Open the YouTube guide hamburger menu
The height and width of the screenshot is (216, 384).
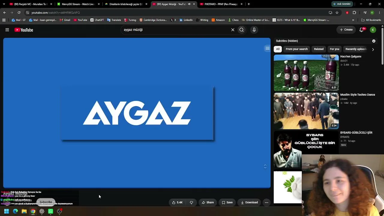[x=7, y=30]
